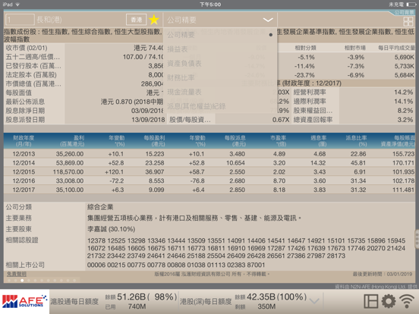Viewport: 419px width, 314px height.
Task: Tap the 週息率 column header
Action: [318, 141]
